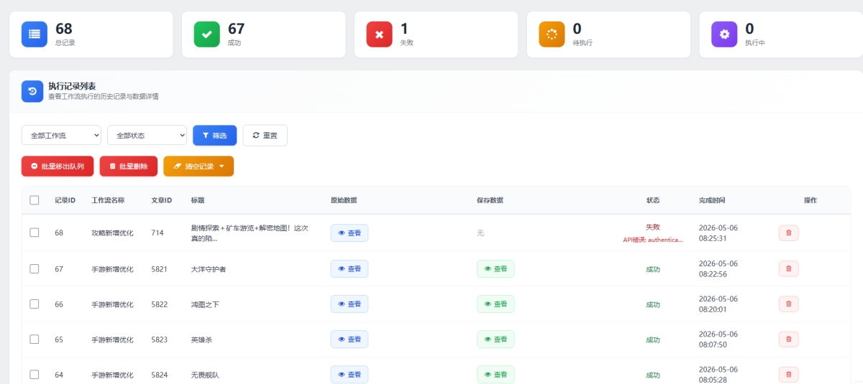This screenshot has width=863, height=384.
Task: Click the red failed X icon
Action: coord(379,34)
